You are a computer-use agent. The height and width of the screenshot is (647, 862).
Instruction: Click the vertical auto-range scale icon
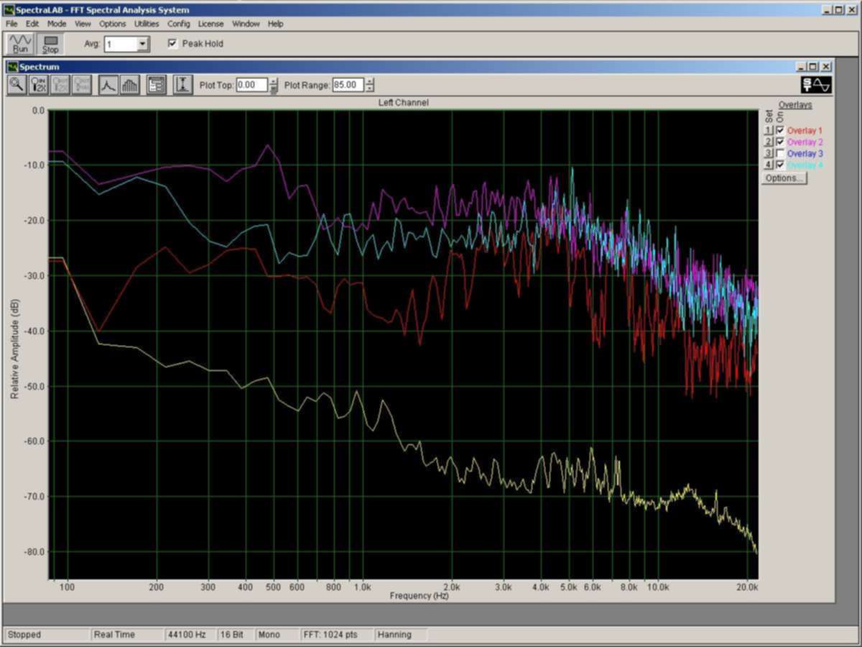(x=183, y=85)
